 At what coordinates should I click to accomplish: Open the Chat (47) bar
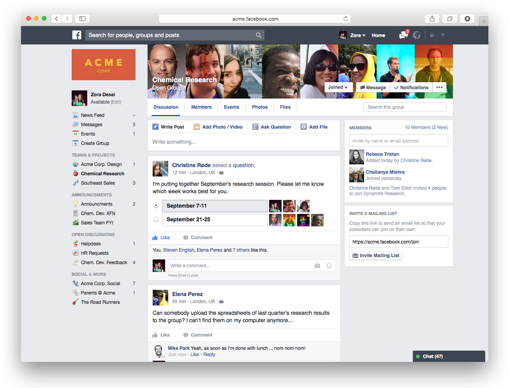(x=449, y=356)
